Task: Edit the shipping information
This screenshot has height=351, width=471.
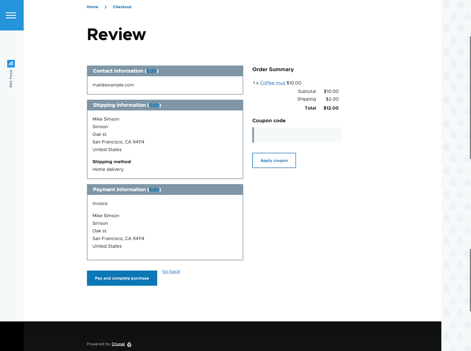Action: click(154, 105)
